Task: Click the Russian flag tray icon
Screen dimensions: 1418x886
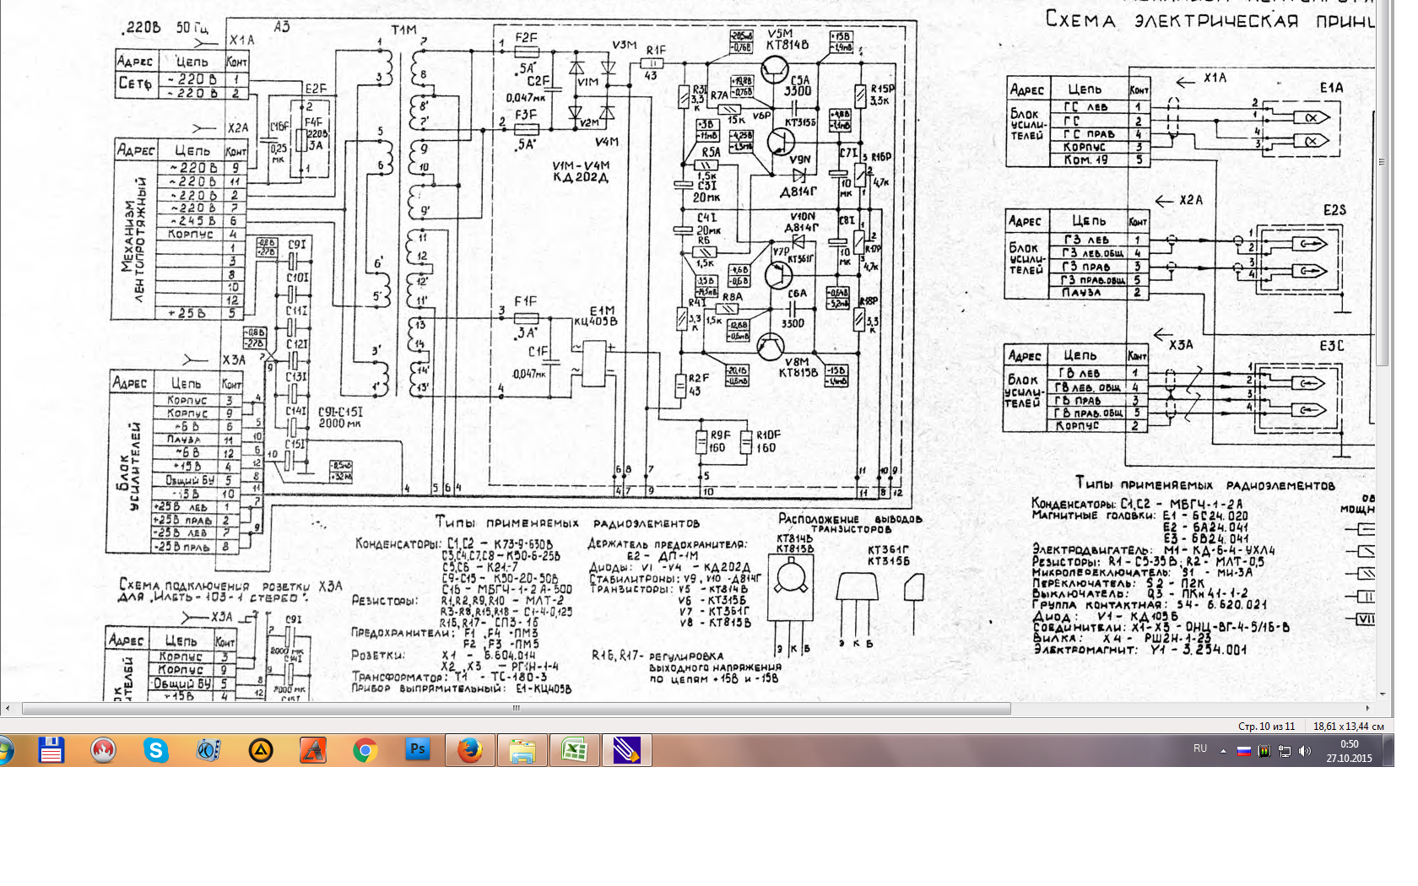Action: tap(1243, 751)
